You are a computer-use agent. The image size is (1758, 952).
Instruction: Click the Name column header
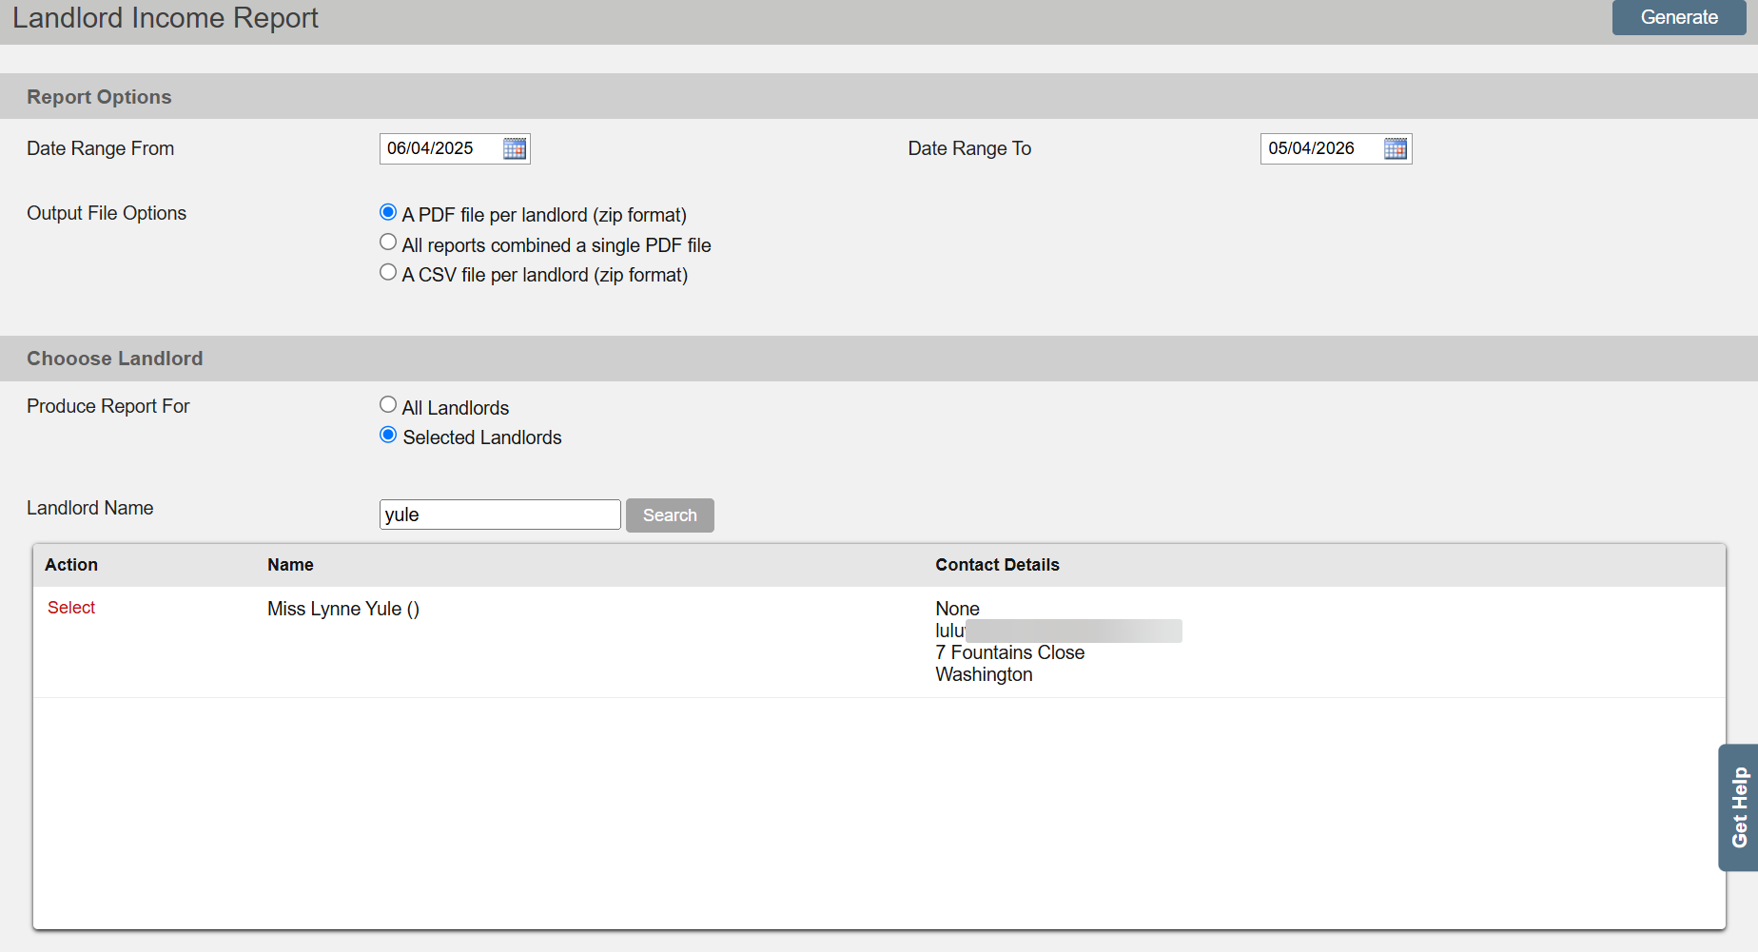coord(290,565)
